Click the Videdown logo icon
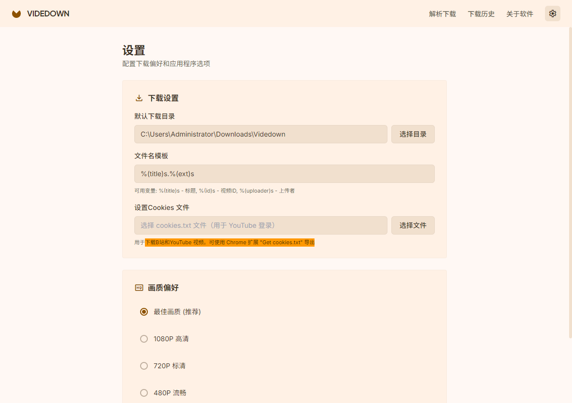Screen dimensions: 572x403 click(16, 14)
